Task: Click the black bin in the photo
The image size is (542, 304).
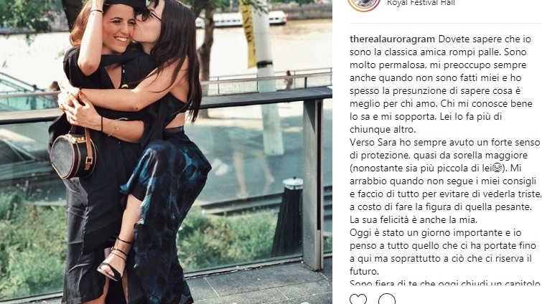Action: (288, 217)
